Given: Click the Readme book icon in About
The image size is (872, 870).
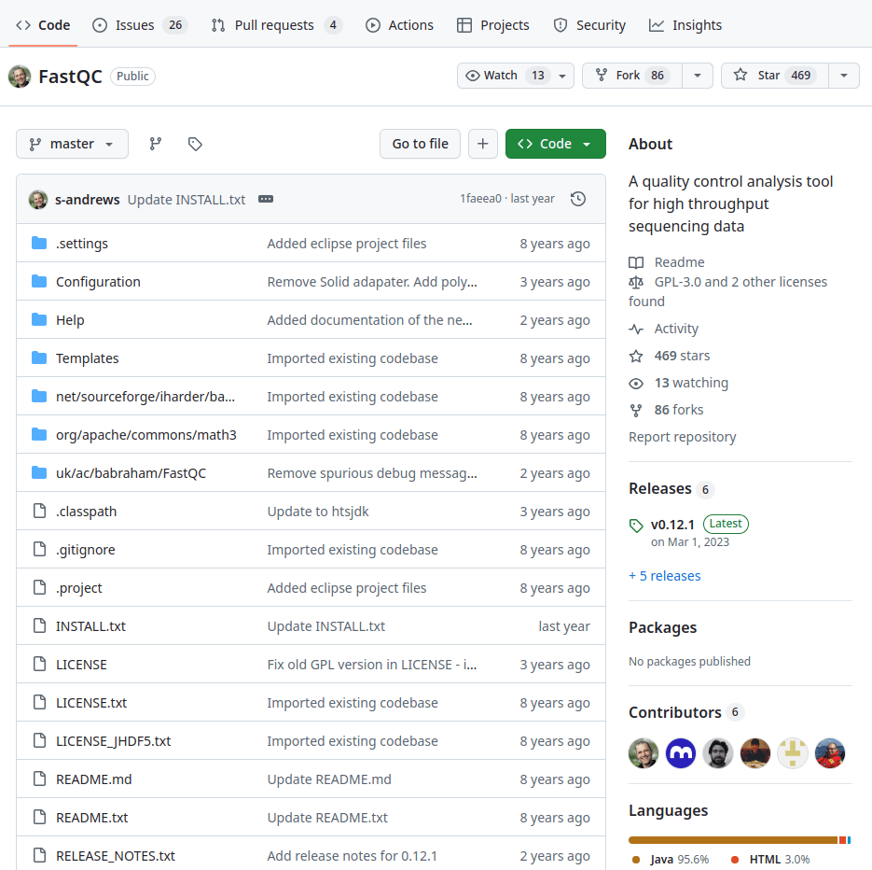Looking at the screenshot, I should click(x=636, y=262).
